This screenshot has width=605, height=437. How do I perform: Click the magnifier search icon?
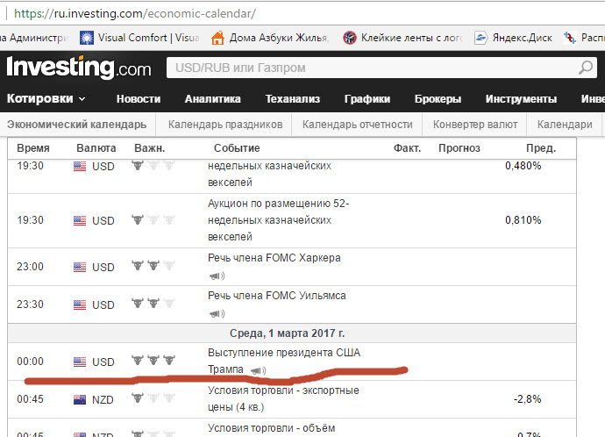pyautogui.click(x=586, y=68)
